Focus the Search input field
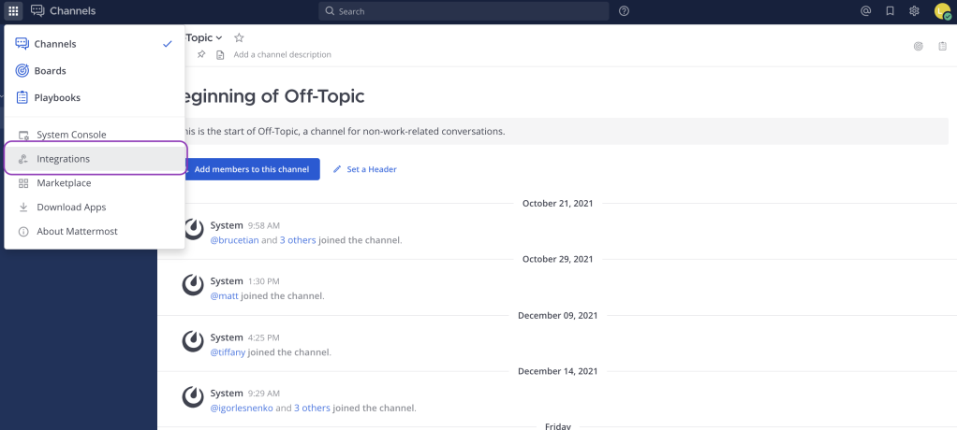Image resolution: width=957 pixels, height=430 pixels. [x=464, y=11]
